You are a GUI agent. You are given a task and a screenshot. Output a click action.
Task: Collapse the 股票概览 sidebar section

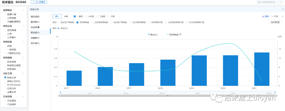pos(23,10)
